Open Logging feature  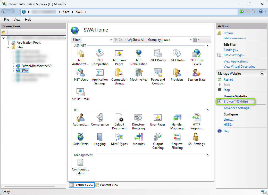point(100,139)
